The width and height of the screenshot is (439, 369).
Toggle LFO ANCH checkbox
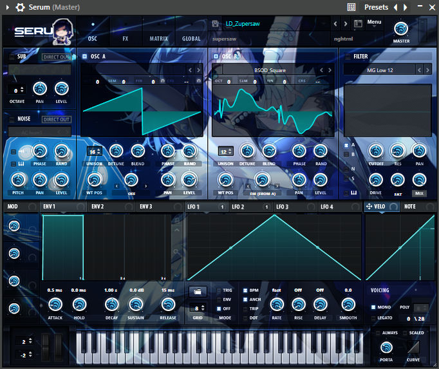[x=245, y=299]
